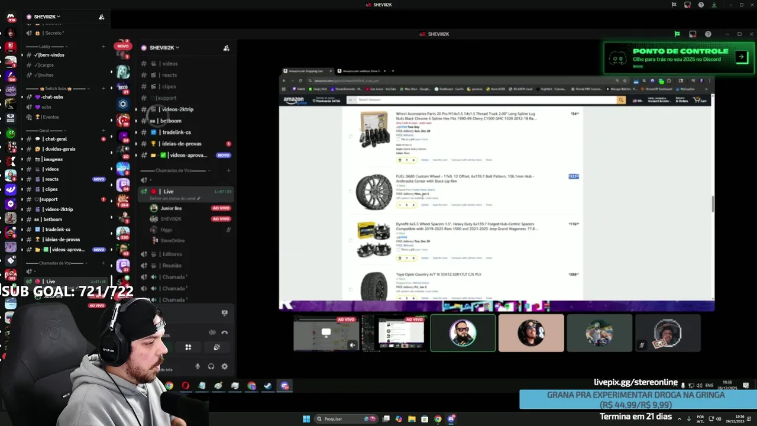Open SHEVIII2K server dropdown in inner Discord
Screen dimensions: 757x426
[164, 47]
